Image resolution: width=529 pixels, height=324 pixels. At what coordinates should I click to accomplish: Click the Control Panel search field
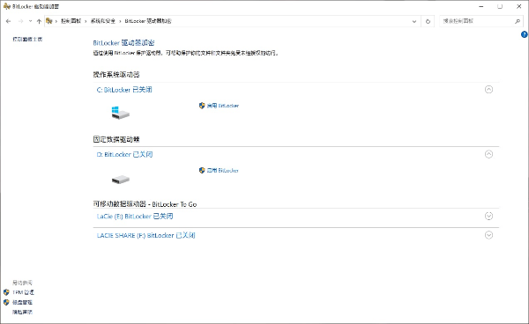(476, 21)
